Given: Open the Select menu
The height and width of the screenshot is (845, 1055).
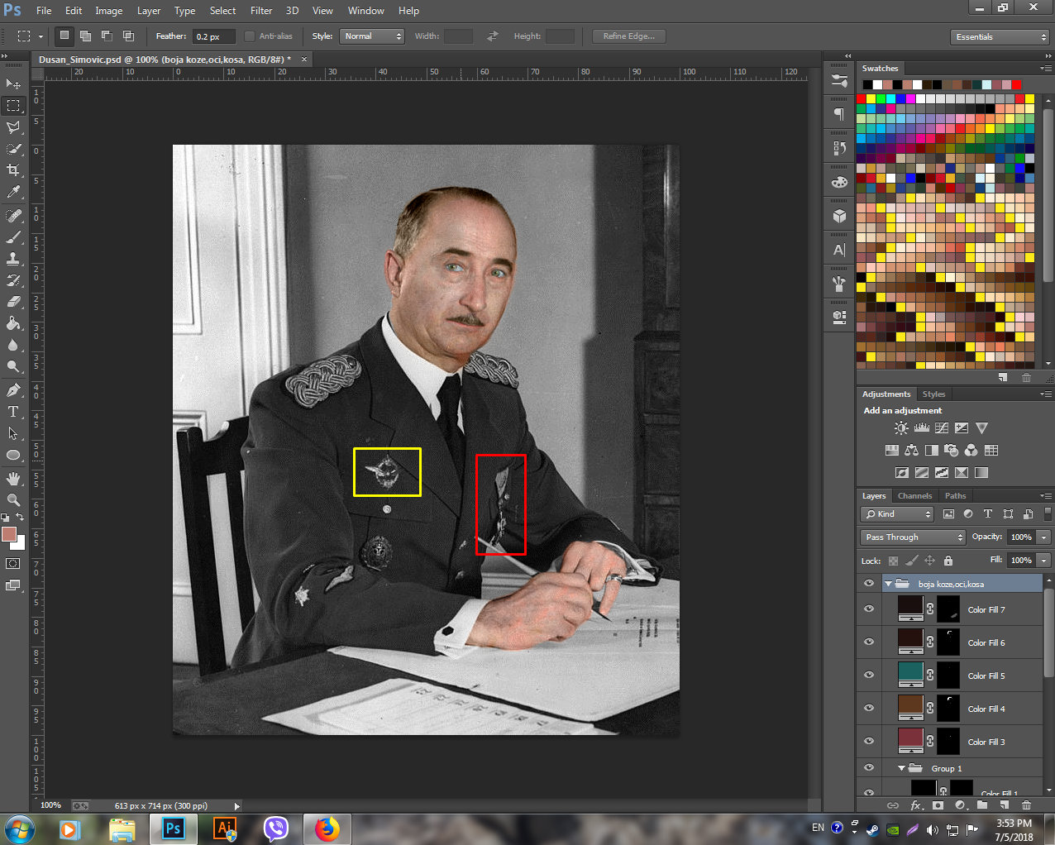Looking at the screenshot, I should tap(222, 11).
